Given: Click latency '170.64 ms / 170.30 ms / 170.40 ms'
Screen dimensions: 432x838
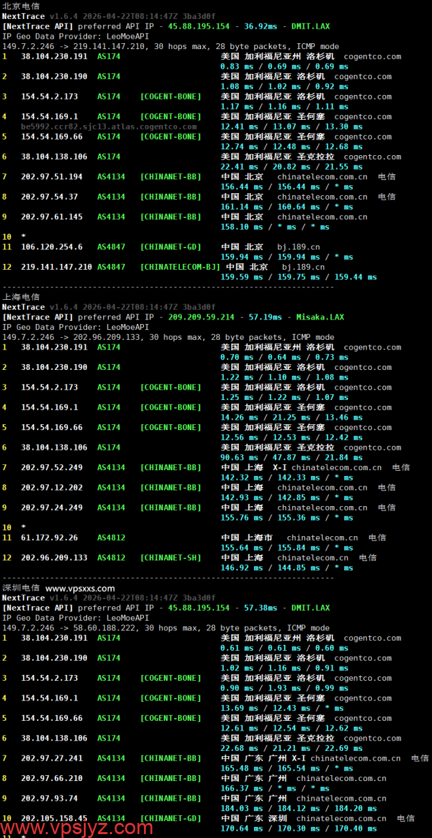Looking at the screenshot, I should (298, 828).
